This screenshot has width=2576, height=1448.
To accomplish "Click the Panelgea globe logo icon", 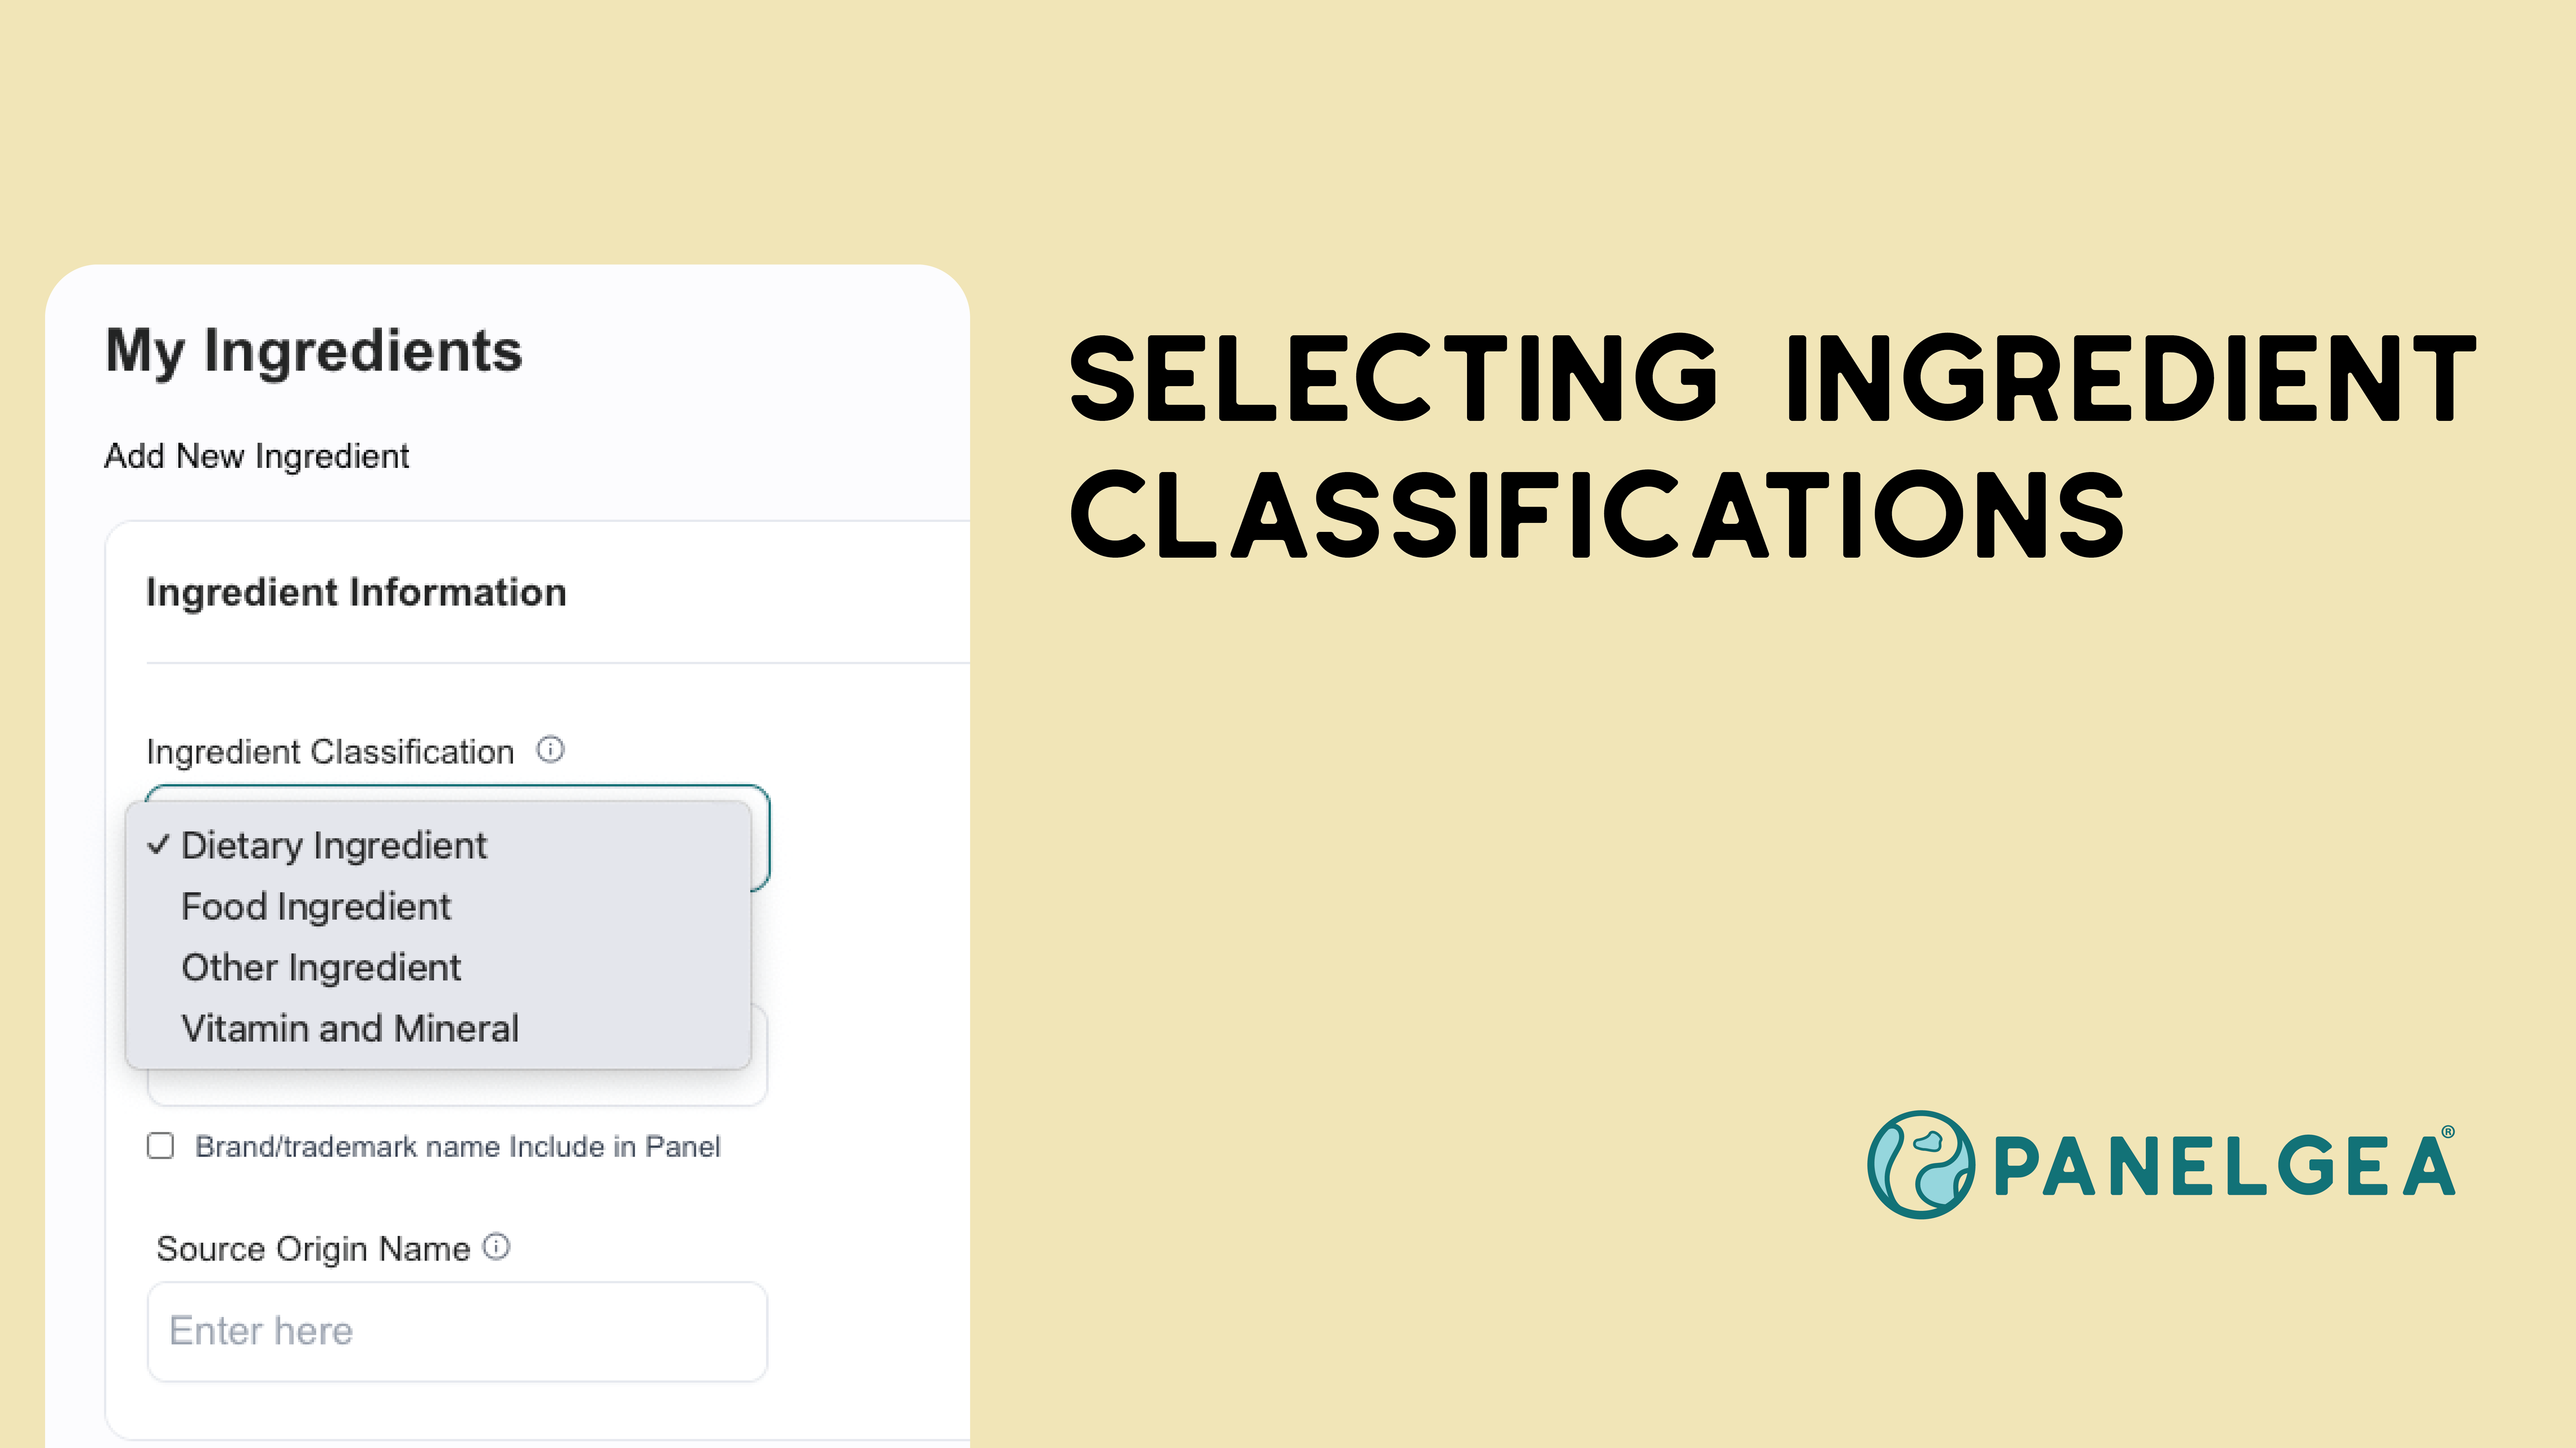I will point(1920,1164).
